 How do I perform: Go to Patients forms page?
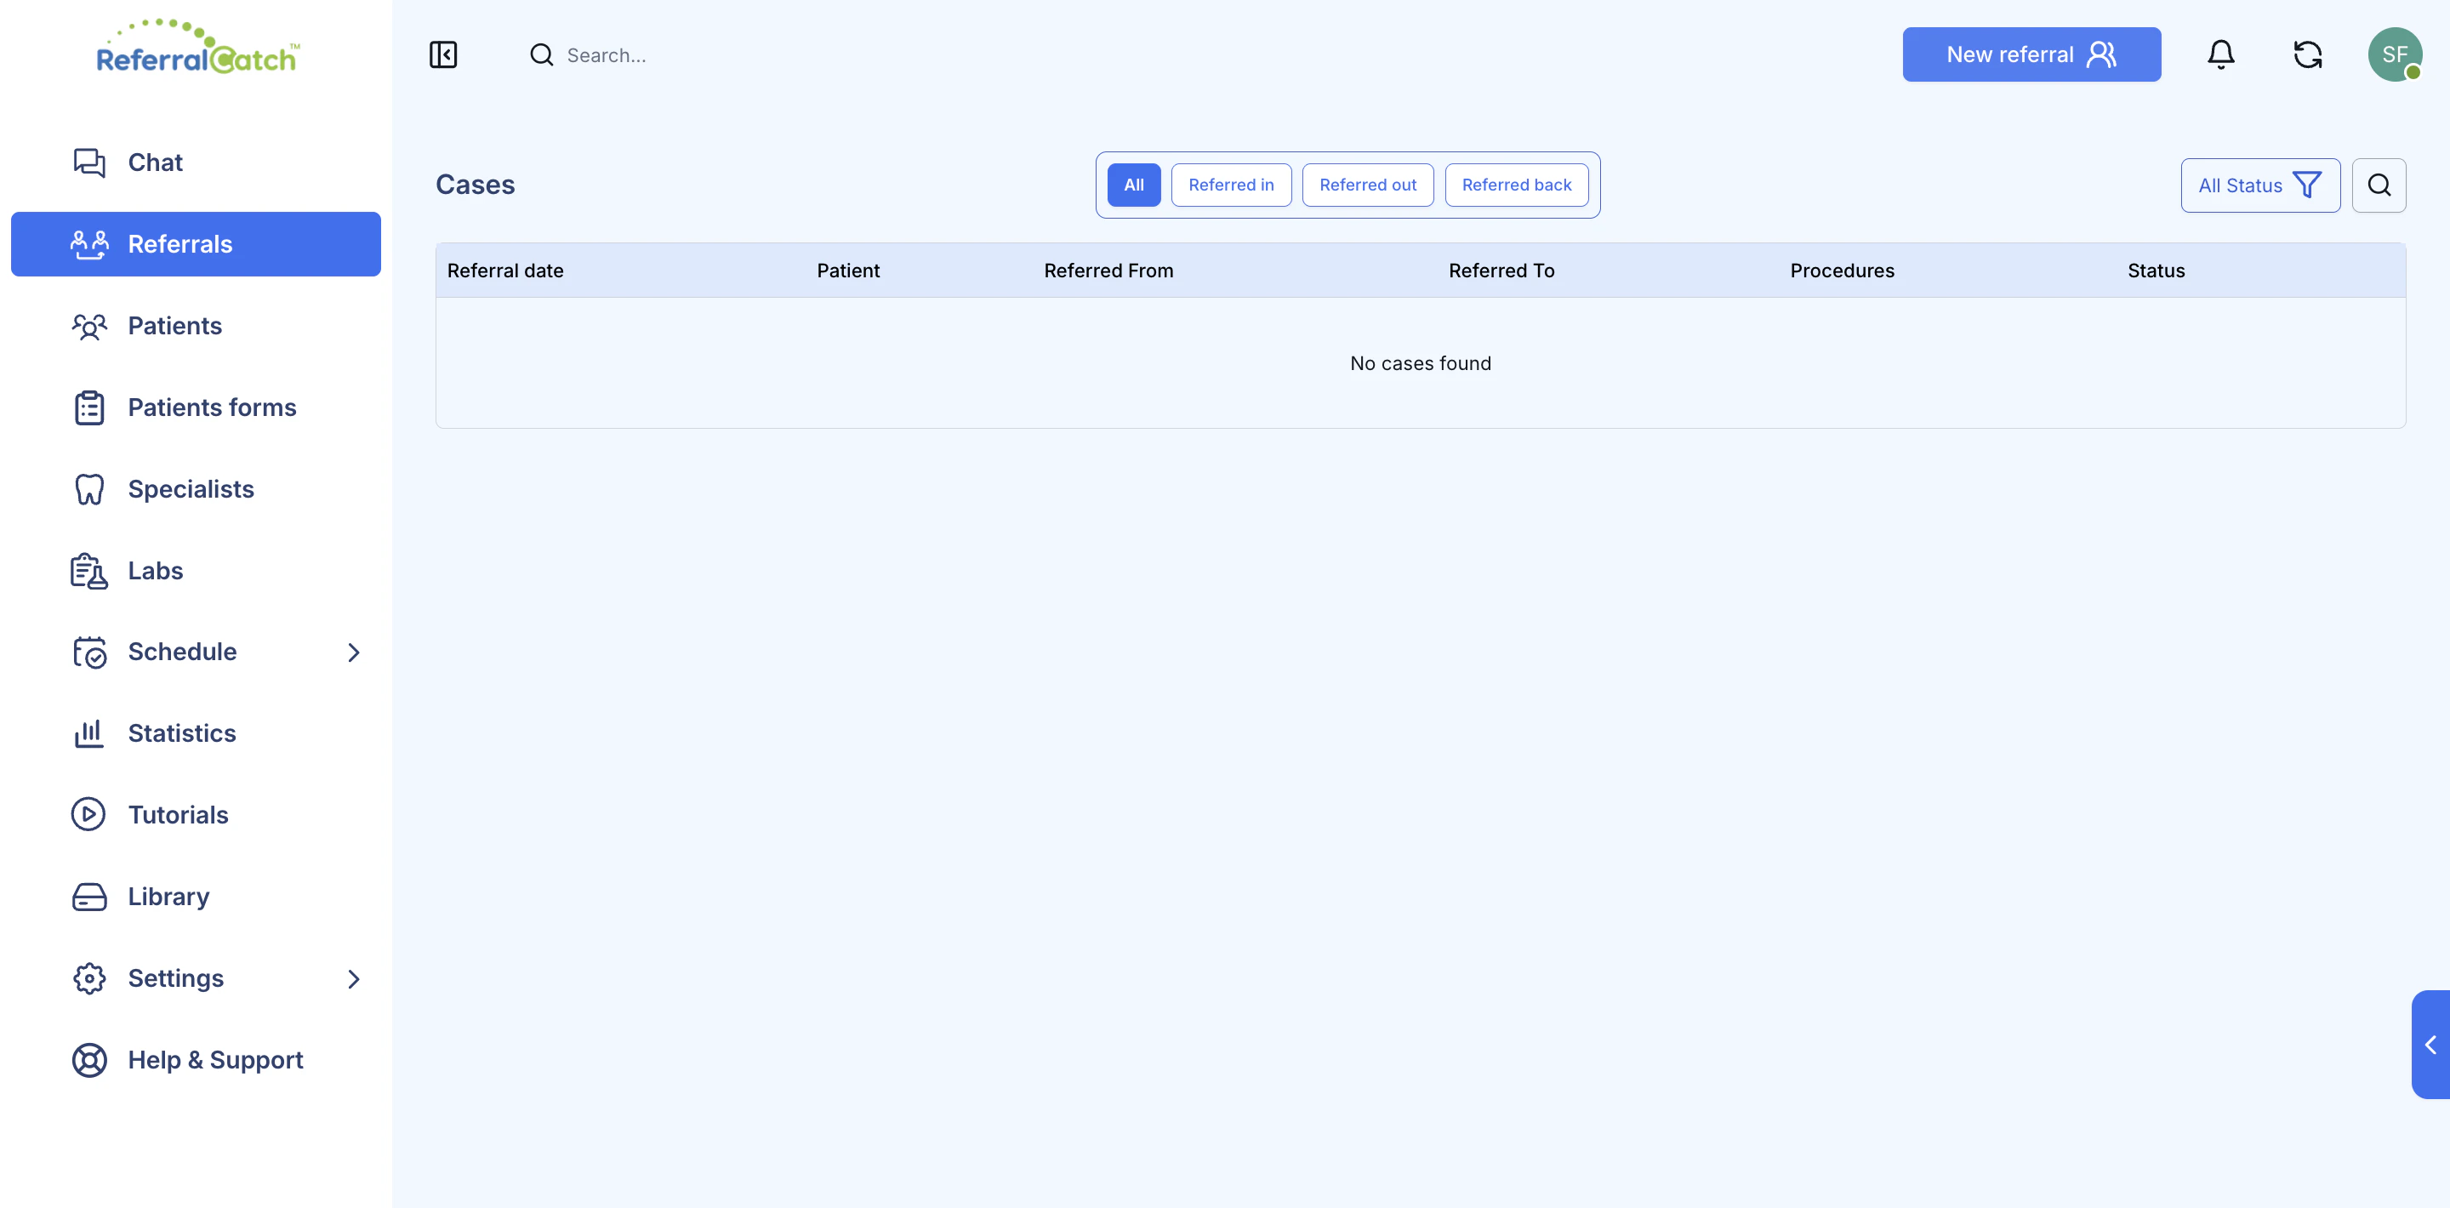coord(195,407)
